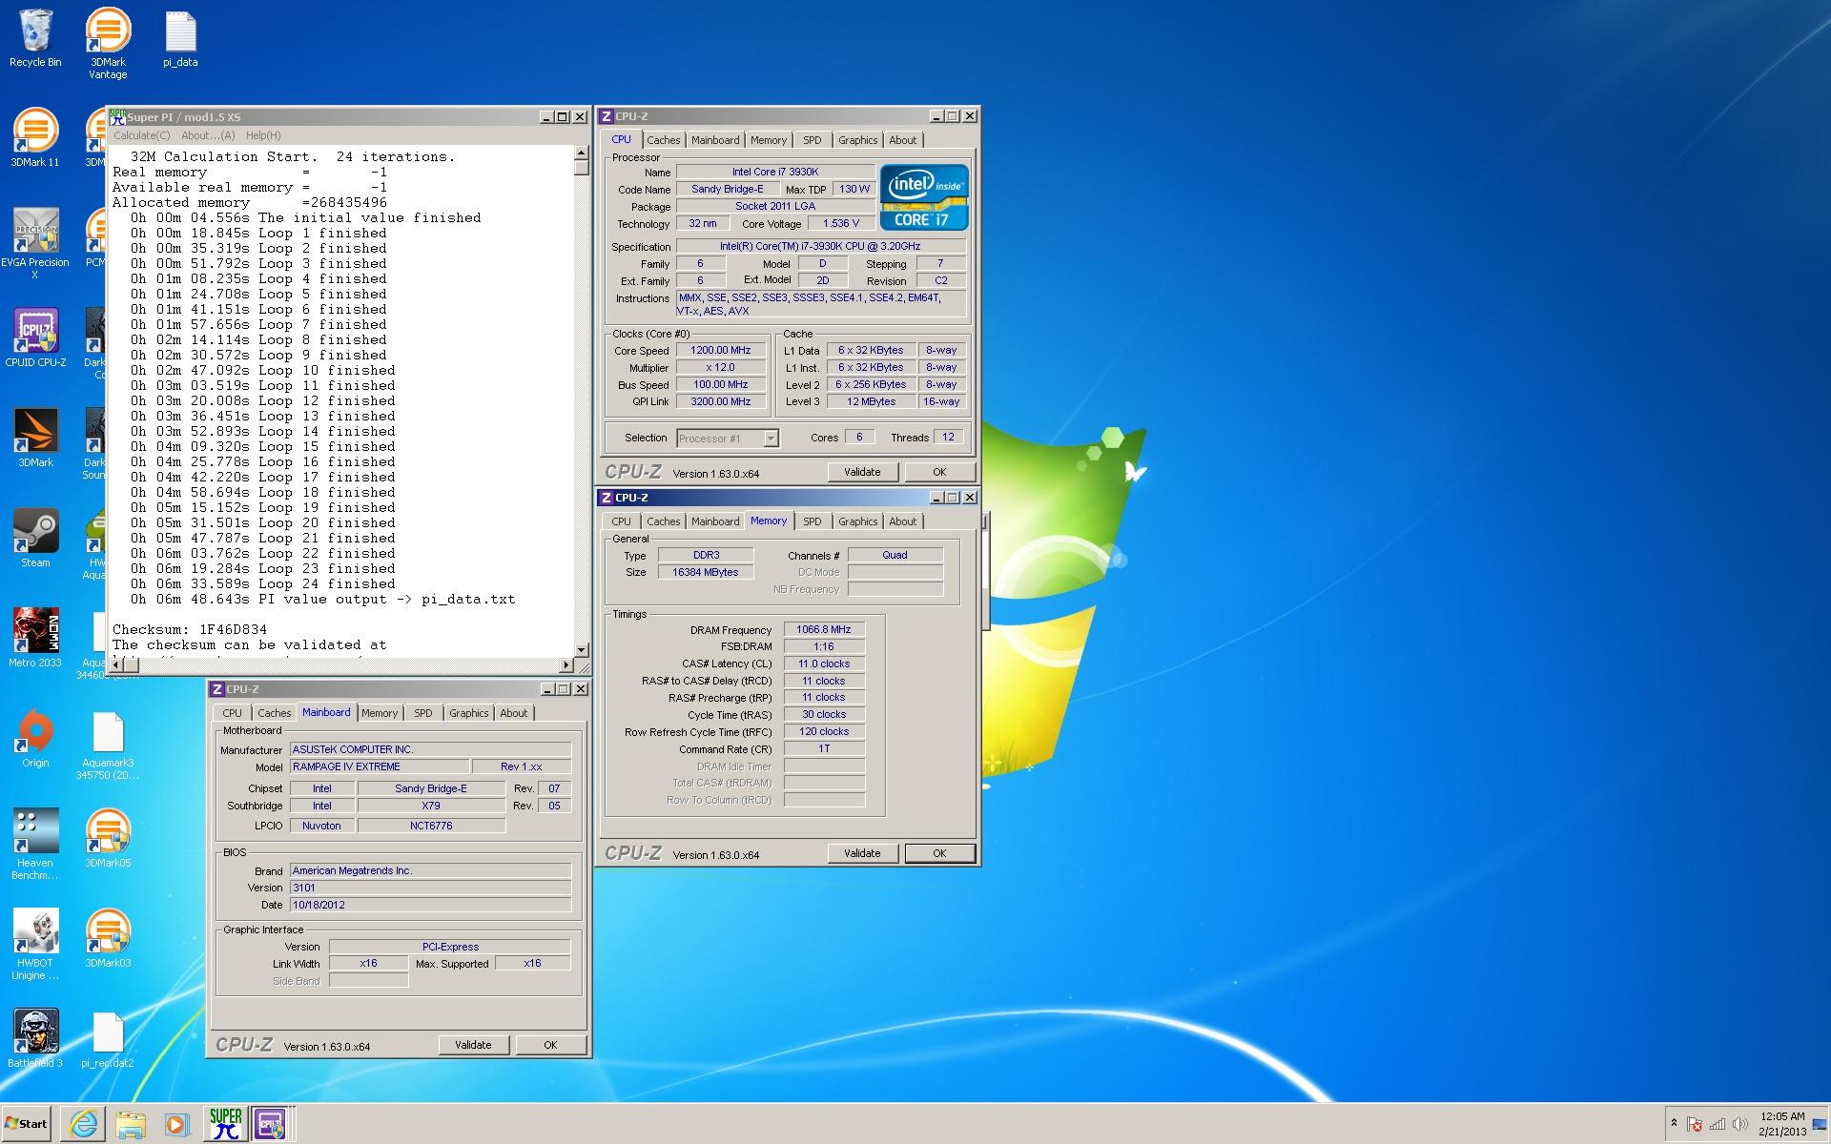Open the About...(A) menu in Super PI

[208, 135]
